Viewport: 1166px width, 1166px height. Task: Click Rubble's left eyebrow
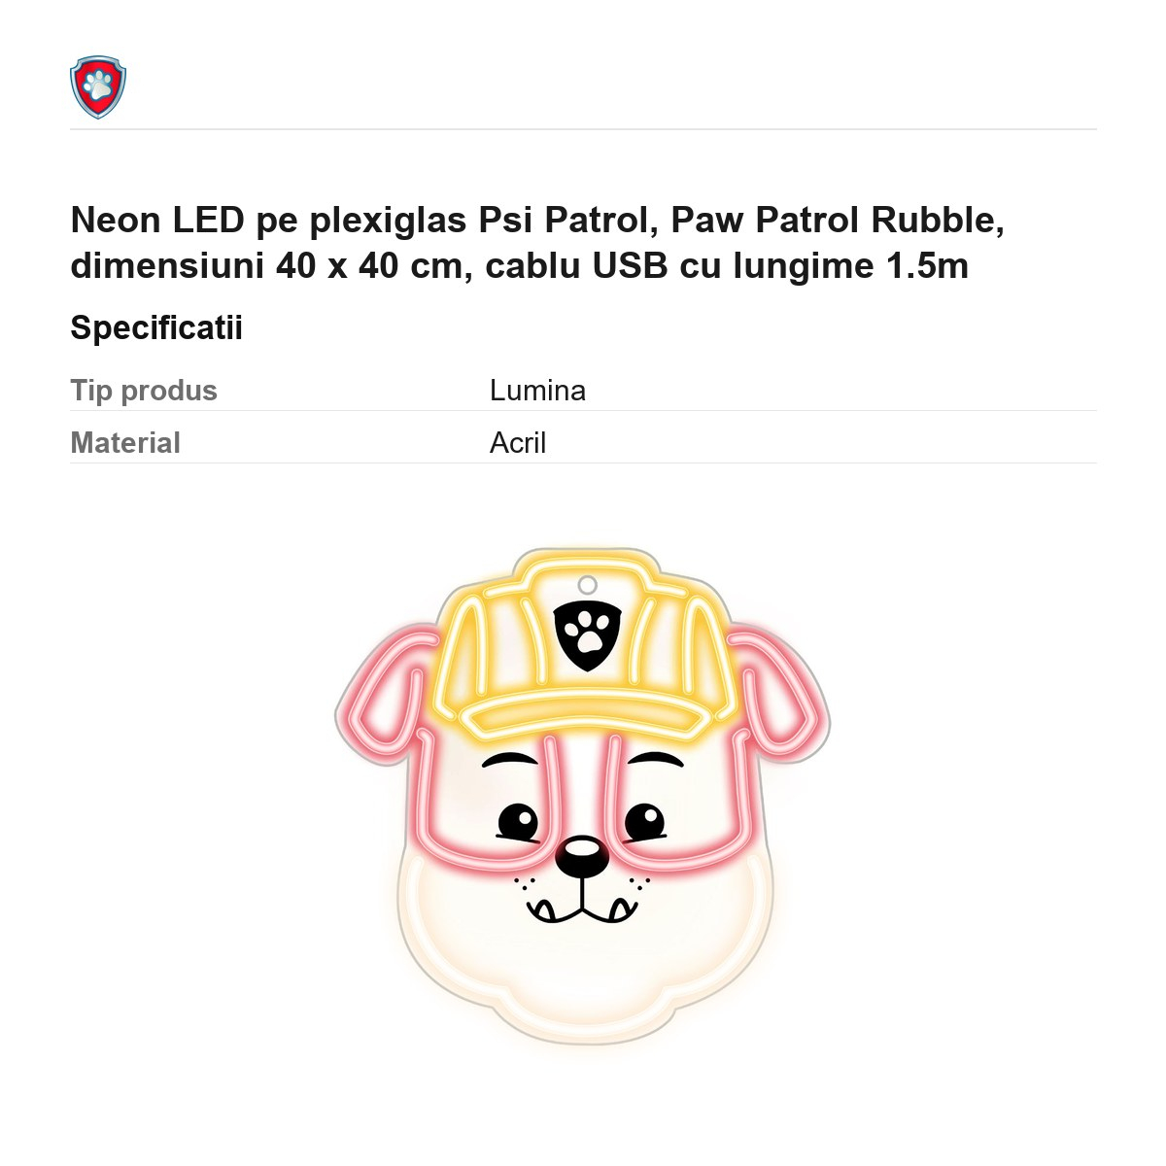pos(509,759)
